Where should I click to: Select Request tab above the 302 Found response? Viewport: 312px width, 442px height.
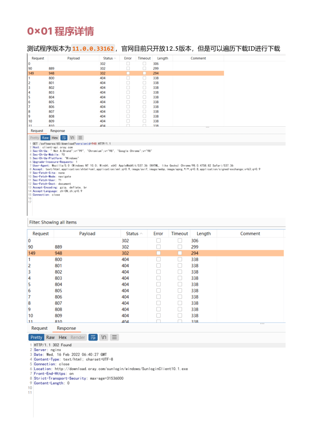39,328
